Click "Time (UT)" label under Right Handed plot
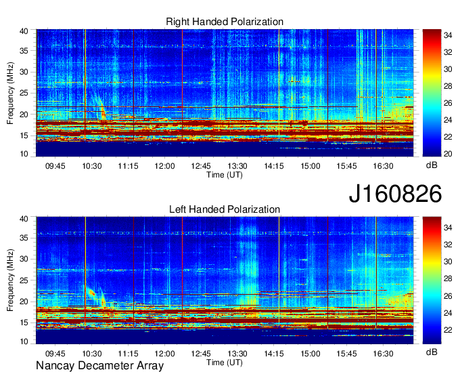The width and height of the screenshot is (460, 374). (x=225, y=175)
